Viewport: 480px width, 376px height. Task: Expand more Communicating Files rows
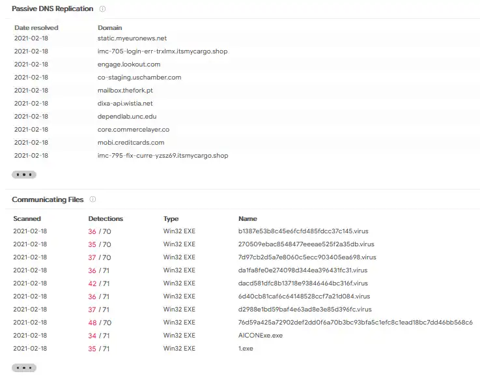tap(24, 368)
